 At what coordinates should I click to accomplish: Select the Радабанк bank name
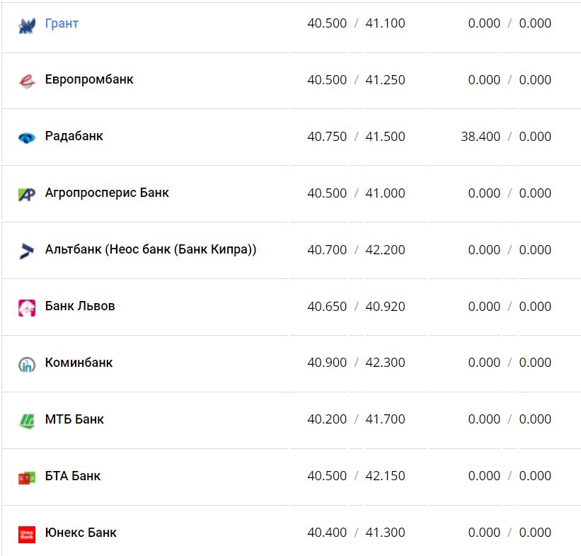[x=74, y=136]
